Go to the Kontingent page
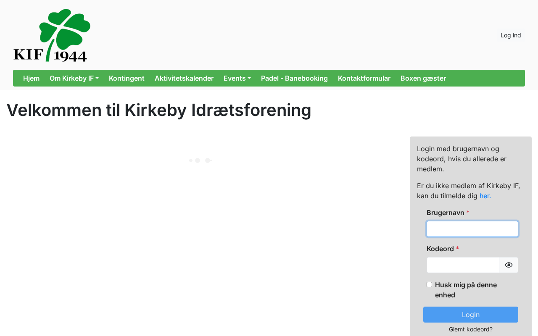 (127, 78)
